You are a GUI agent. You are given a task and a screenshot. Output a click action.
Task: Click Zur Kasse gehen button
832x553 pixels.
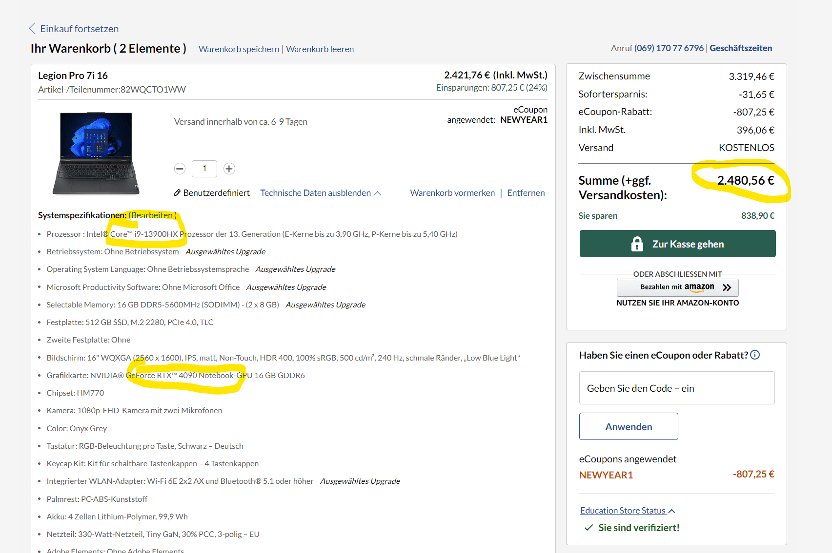pos(677,244)
